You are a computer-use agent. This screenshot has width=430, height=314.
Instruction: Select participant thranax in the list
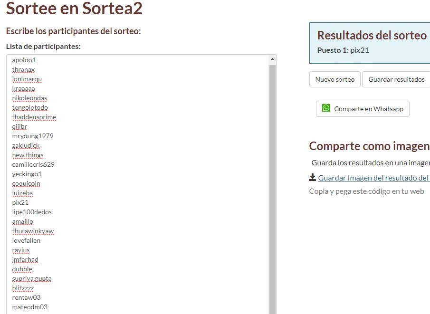point(23,70)
